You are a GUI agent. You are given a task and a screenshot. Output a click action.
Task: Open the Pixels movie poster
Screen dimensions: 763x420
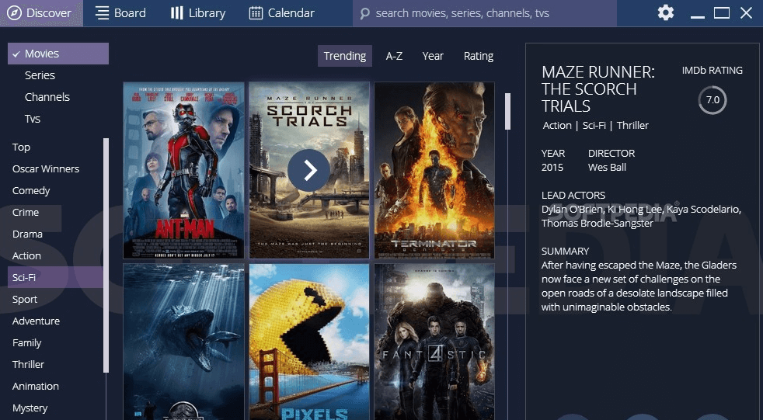(x=309, y=342)
